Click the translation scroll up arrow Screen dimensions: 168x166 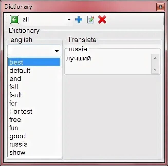tap(155, 59)
